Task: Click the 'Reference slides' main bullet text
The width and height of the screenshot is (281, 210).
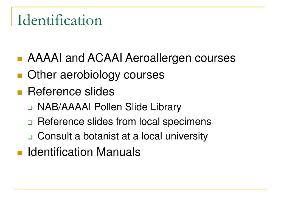Action: pyautogui.click(x=71, y=91)
